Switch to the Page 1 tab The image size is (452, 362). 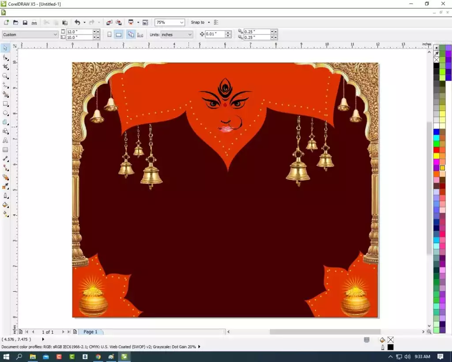click(x=90, y=332)
